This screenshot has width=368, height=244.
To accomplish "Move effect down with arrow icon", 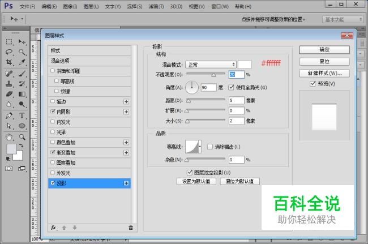I will 75,228.
